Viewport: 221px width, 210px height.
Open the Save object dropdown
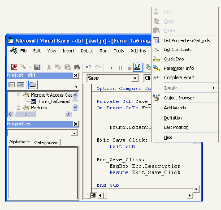(135, 78)
